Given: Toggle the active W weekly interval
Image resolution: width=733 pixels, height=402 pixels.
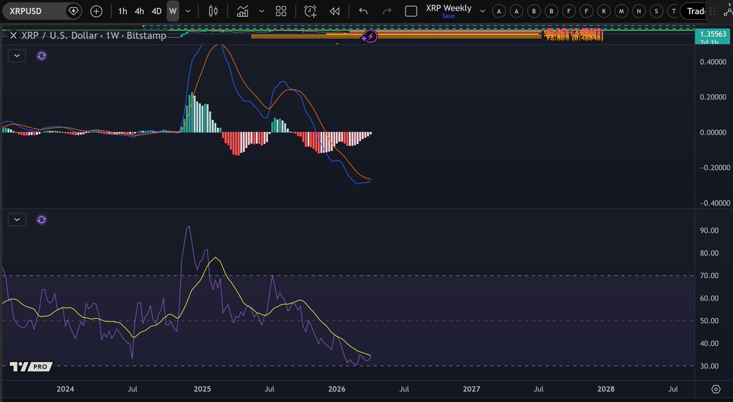Looking at the screenshot, I should 172,11.
